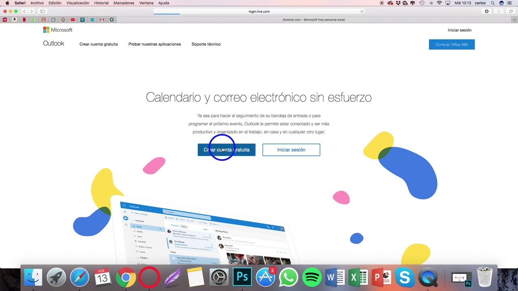Open Crear cuenta gratuita link in Outlook navigation
The width and height of the screenshot is (518, 291).
[x=99, y=44]
